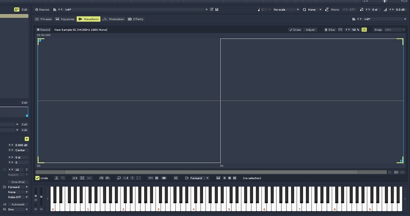The width and height of the screenshot is (410, 216).
Task: Click the smooth waveform curve icon
Action: click(126, 178)
